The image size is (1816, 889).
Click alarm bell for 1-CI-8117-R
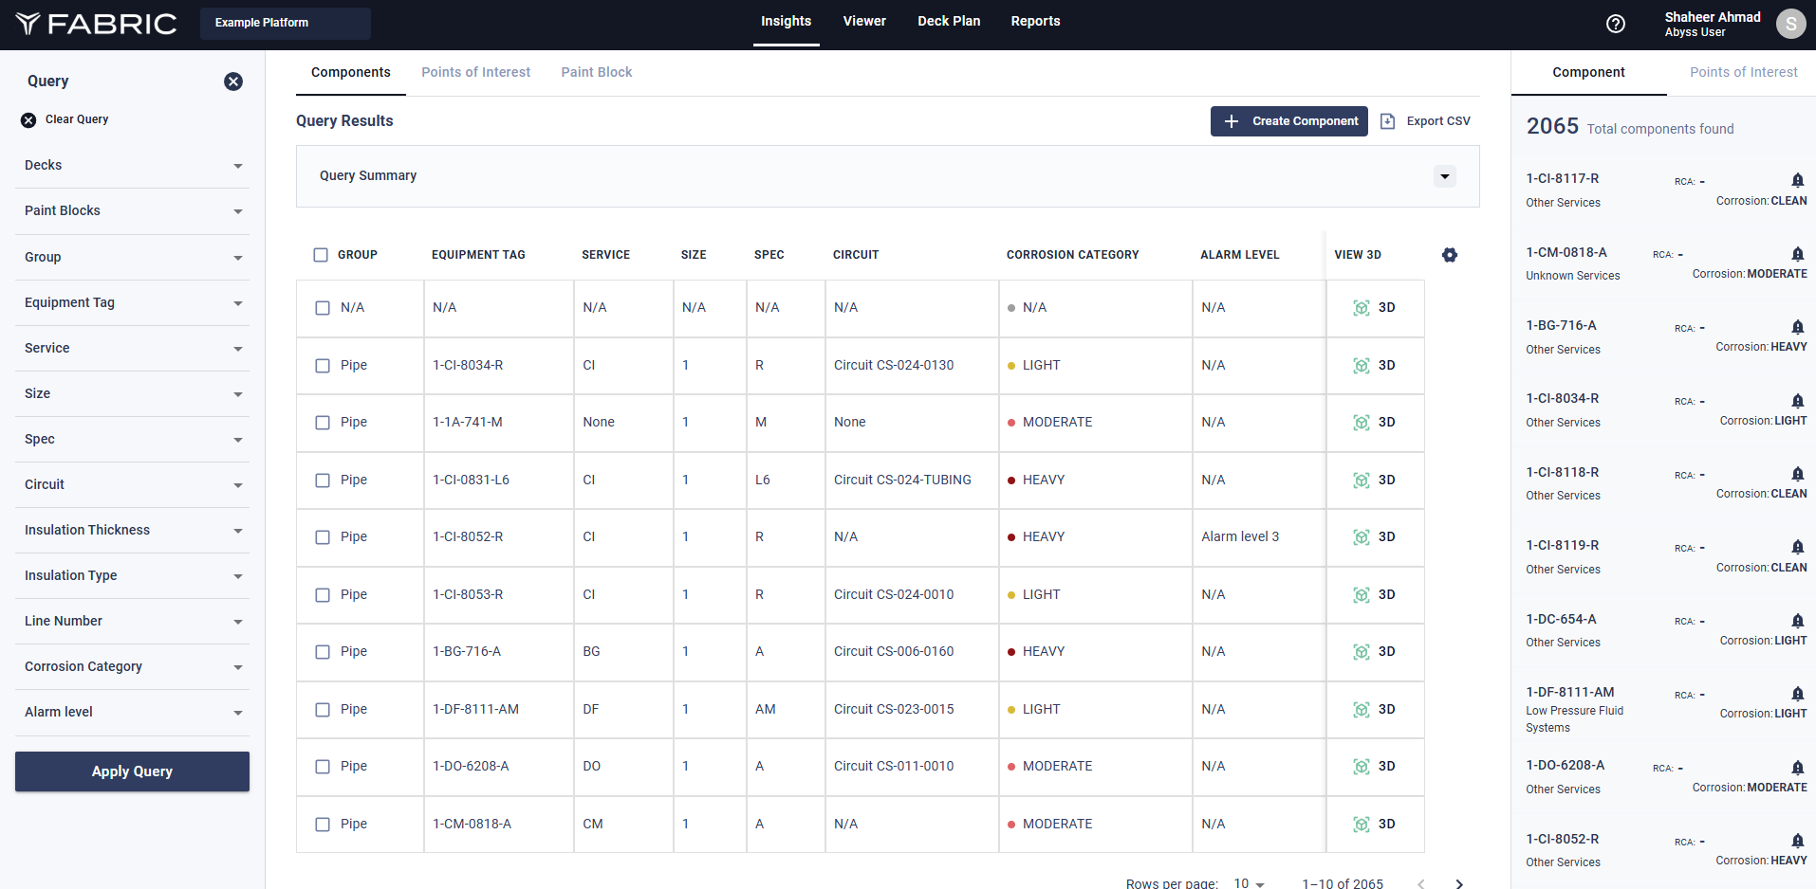point(1797,180)
